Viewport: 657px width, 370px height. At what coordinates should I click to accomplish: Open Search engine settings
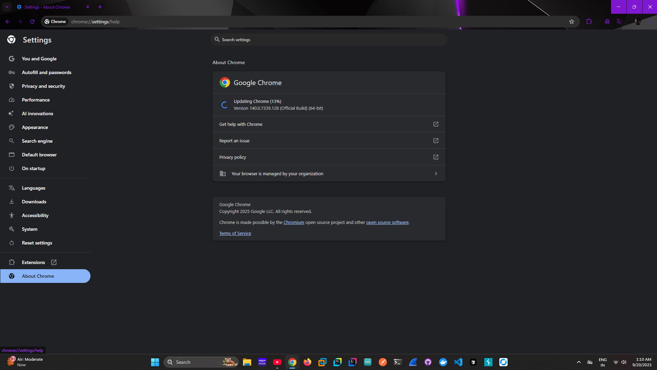pyautogui.click(x=45, y=141)
